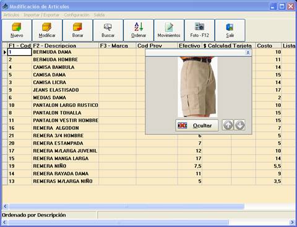Click the code cell of row 1
Image resolution: width=297 pixels, height=227 pixels.
(20, 52)
